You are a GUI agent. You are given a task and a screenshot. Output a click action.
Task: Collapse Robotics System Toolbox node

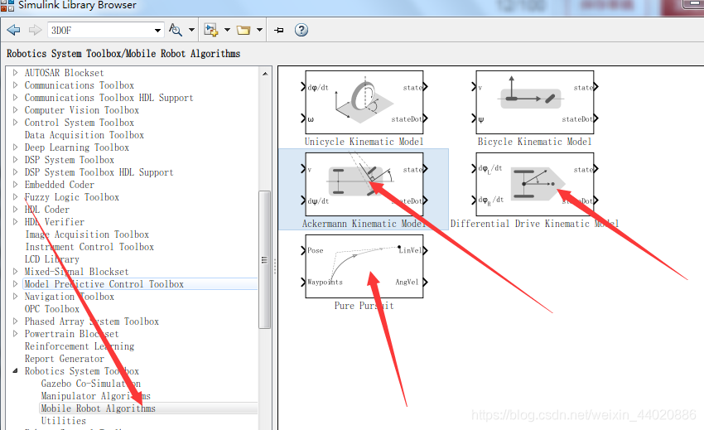(x=15, y=371)
